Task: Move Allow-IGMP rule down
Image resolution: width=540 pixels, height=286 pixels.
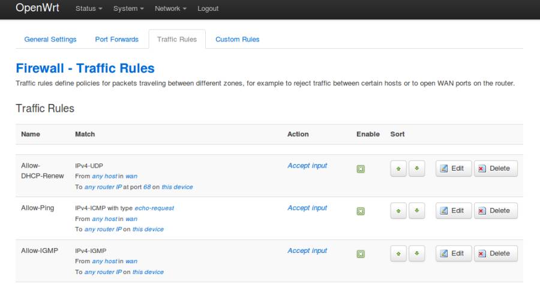Action: (x=418, y=254)
